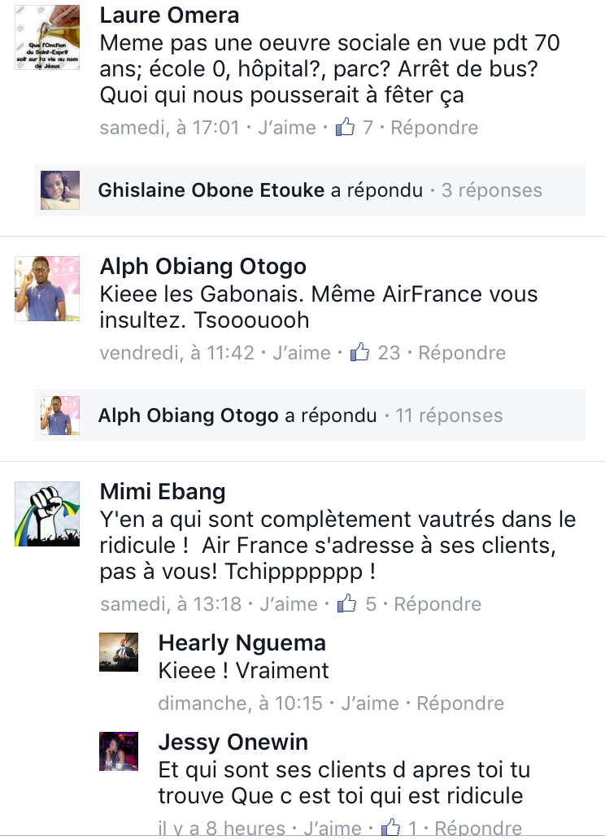The width and height of the screenshot is (605, 840).
Task: Open Ghislaine Obone Etouke's small reply avatar
Action: [x=60, y=190]
